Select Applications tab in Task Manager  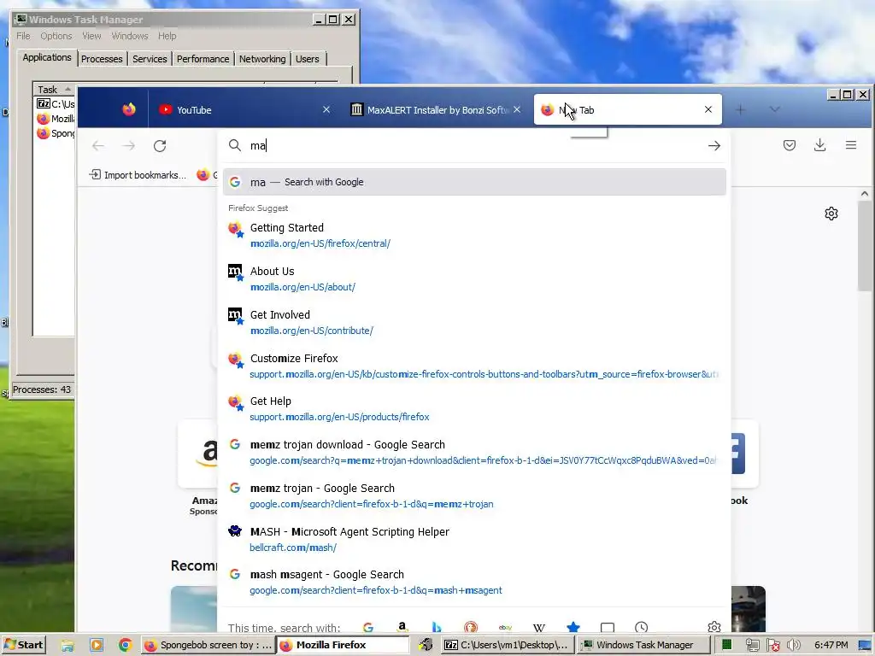point(47,57)
